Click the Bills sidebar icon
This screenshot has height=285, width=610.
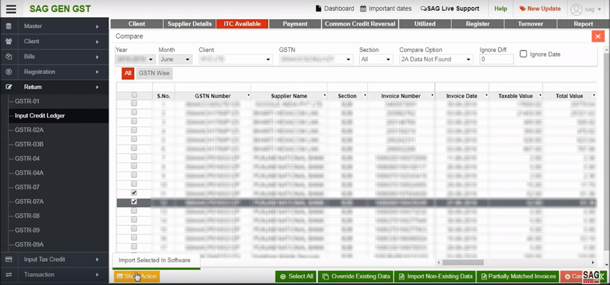coord(9,57)
